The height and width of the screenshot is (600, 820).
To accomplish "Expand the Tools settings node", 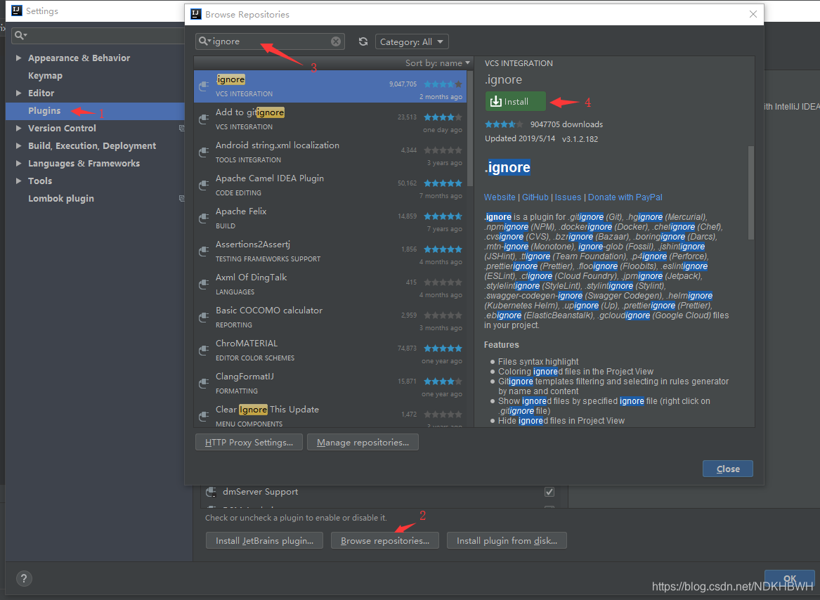I will 19,181.
